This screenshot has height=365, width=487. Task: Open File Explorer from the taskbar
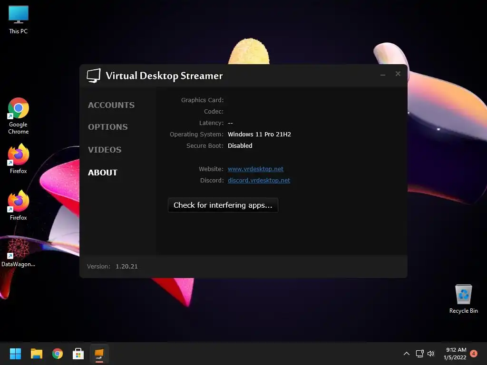click(x=36, y=354)
